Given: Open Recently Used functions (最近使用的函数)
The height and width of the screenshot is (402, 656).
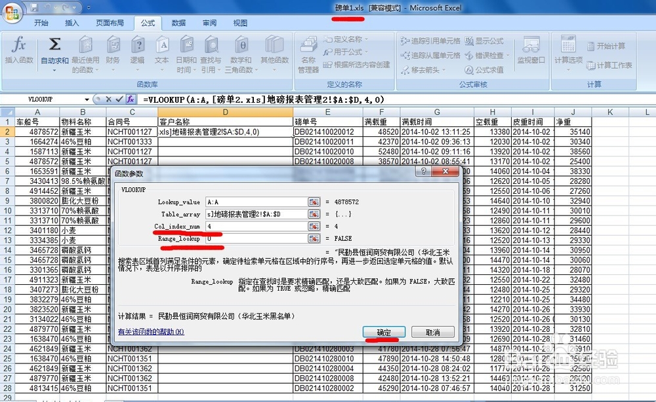Looking at the screenshot, I should 85,54.
